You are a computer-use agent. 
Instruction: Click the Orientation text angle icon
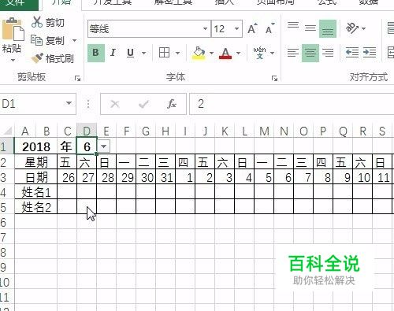[352, 28]
